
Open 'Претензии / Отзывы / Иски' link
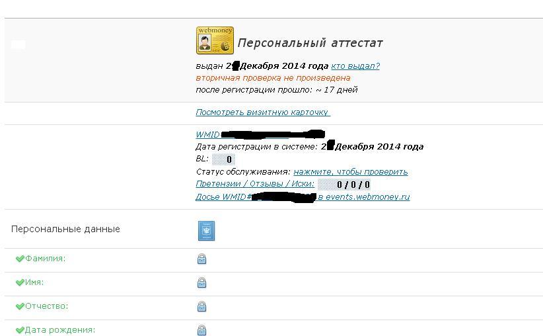[x=255, y=184]
